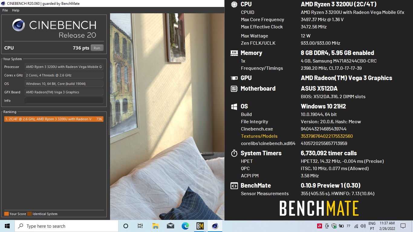The image size is (413, 232).
Task: Open Task View on the taskbar
Action: [140, 226]
